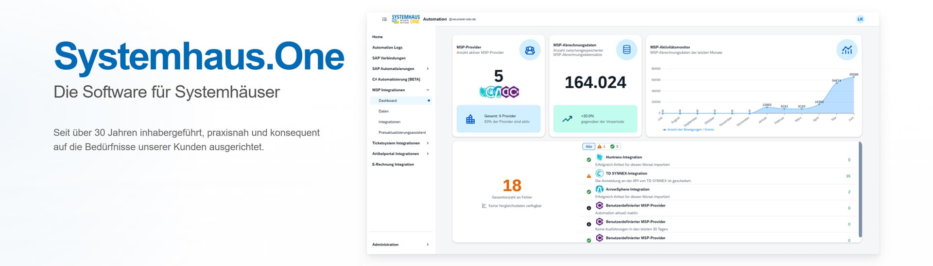Open Automation Logs in the sidebar
933x266 pixels.
tap(400, 47)
